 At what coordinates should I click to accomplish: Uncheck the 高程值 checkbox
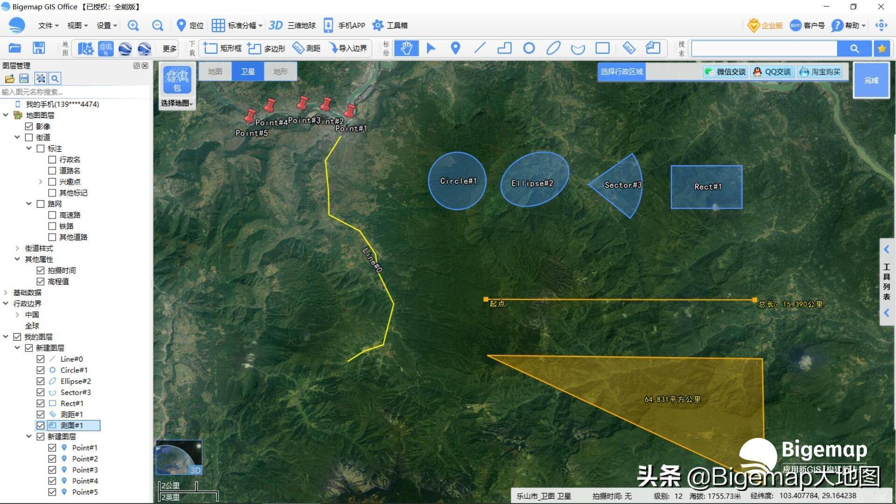click(x=41, y=281)
